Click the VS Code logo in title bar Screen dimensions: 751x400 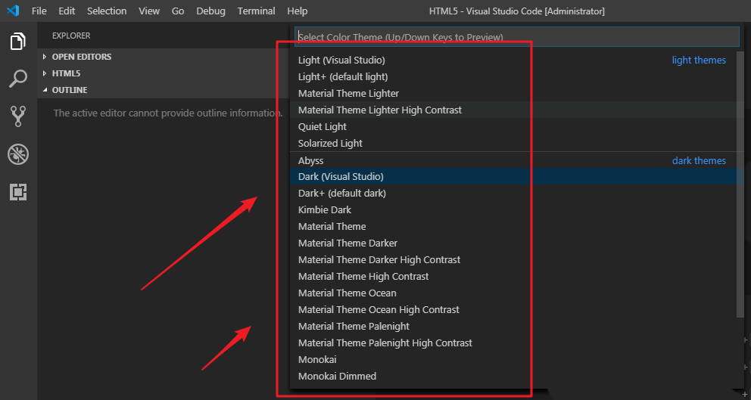click(13, 11)
